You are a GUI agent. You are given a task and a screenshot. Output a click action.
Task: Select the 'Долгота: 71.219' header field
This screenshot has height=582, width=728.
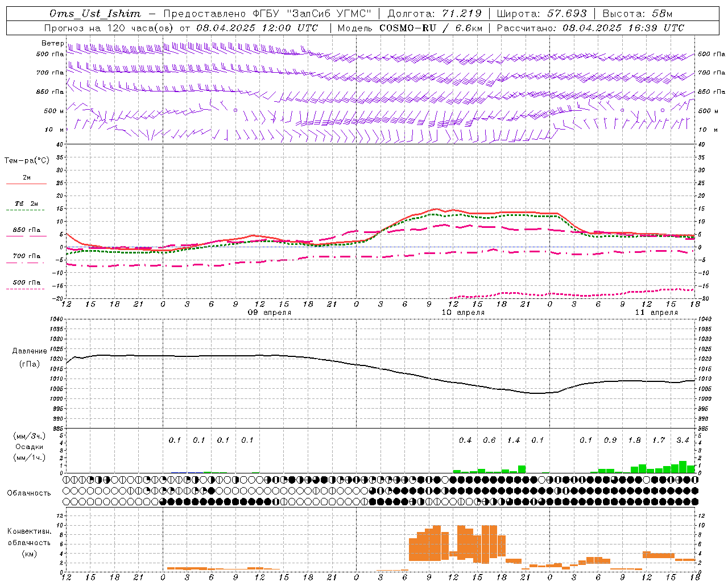click(435, 14)
